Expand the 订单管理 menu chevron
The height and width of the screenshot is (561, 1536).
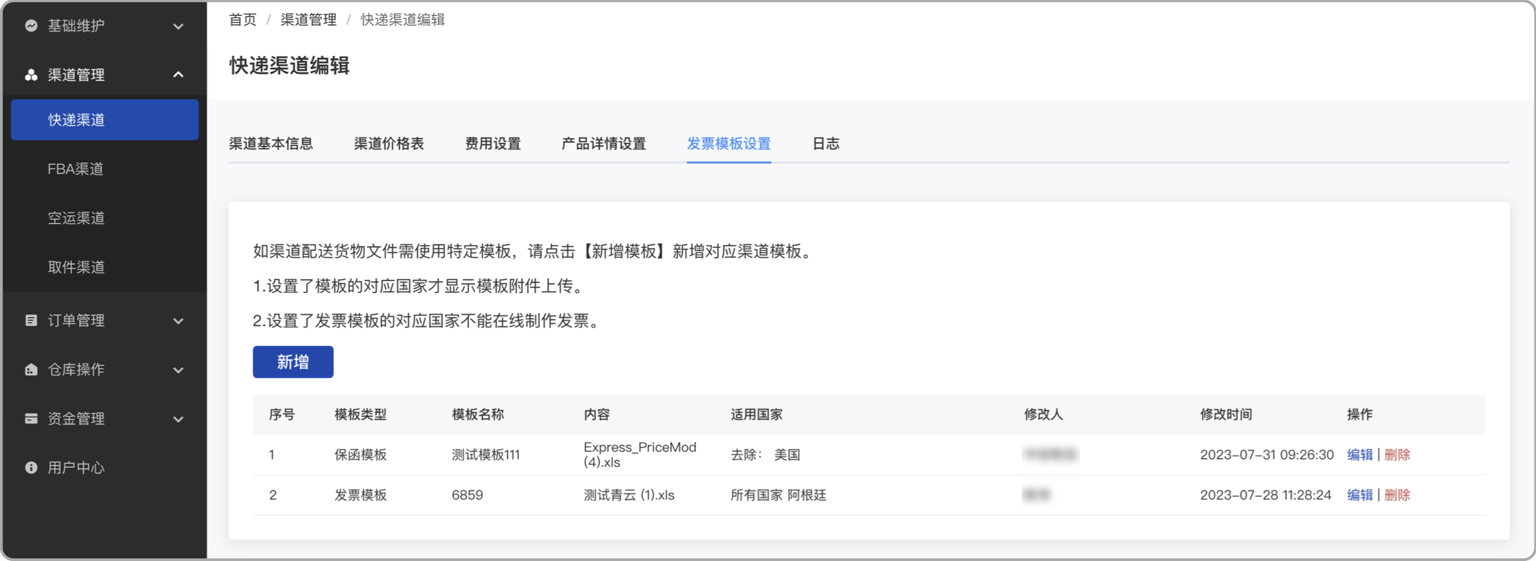pos(178,321)
